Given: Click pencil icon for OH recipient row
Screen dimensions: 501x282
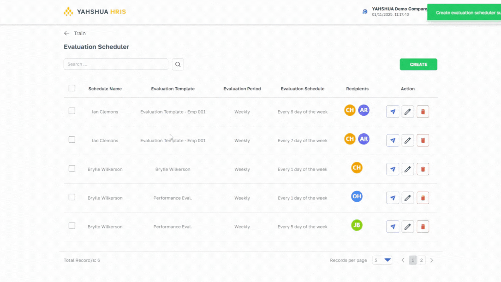Looking at the screenshot, I should [408, 198].
